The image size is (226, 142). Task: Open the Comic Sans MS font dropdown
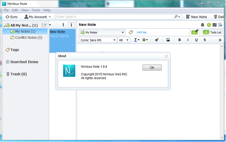click(98, 40)
